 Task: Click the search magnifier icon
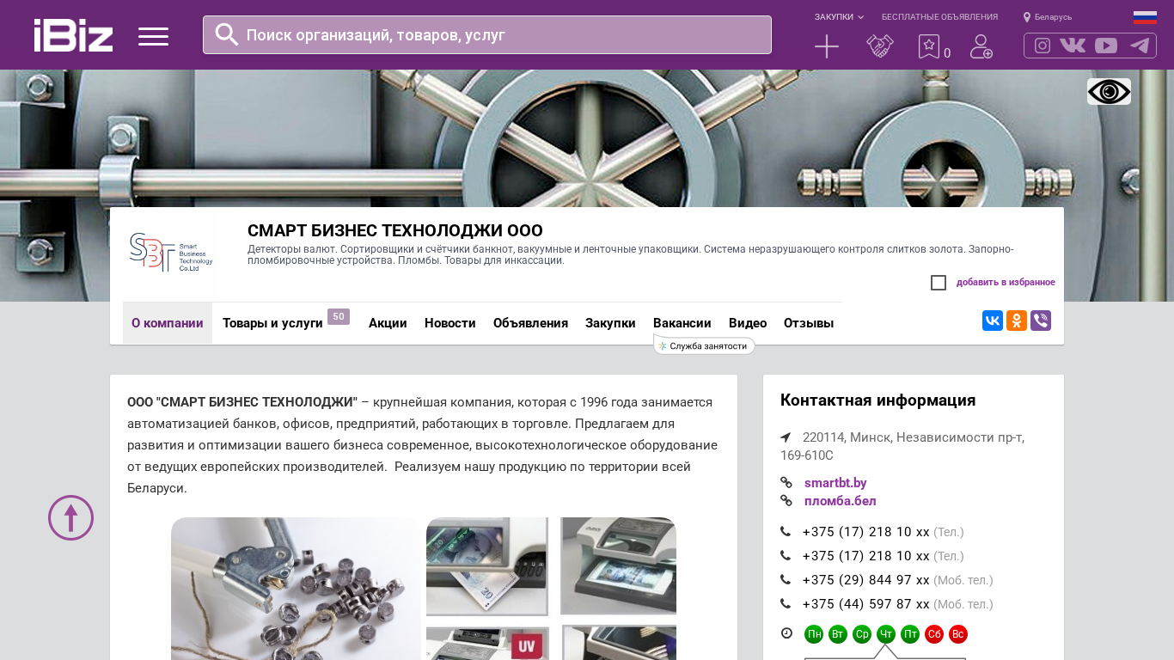227,34
